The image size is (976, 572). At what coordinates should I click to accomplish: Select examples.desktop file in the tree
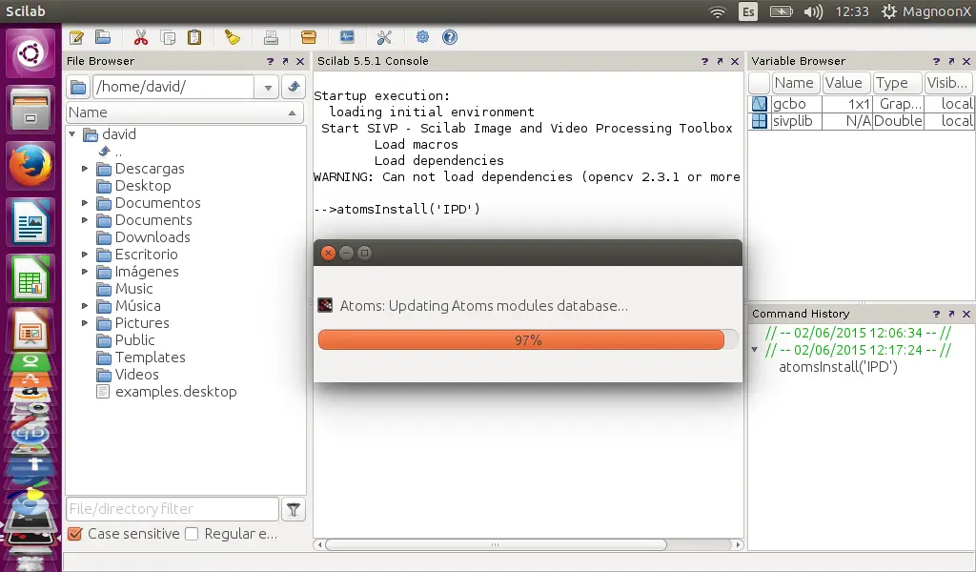(175, 392)
